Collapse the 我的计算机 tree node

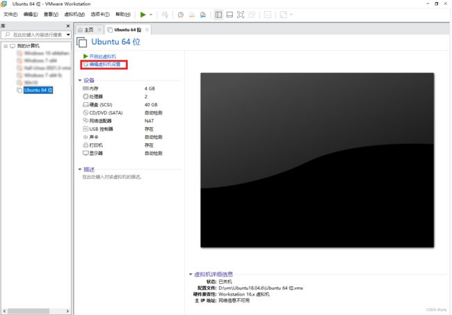(x=6, y=46)
